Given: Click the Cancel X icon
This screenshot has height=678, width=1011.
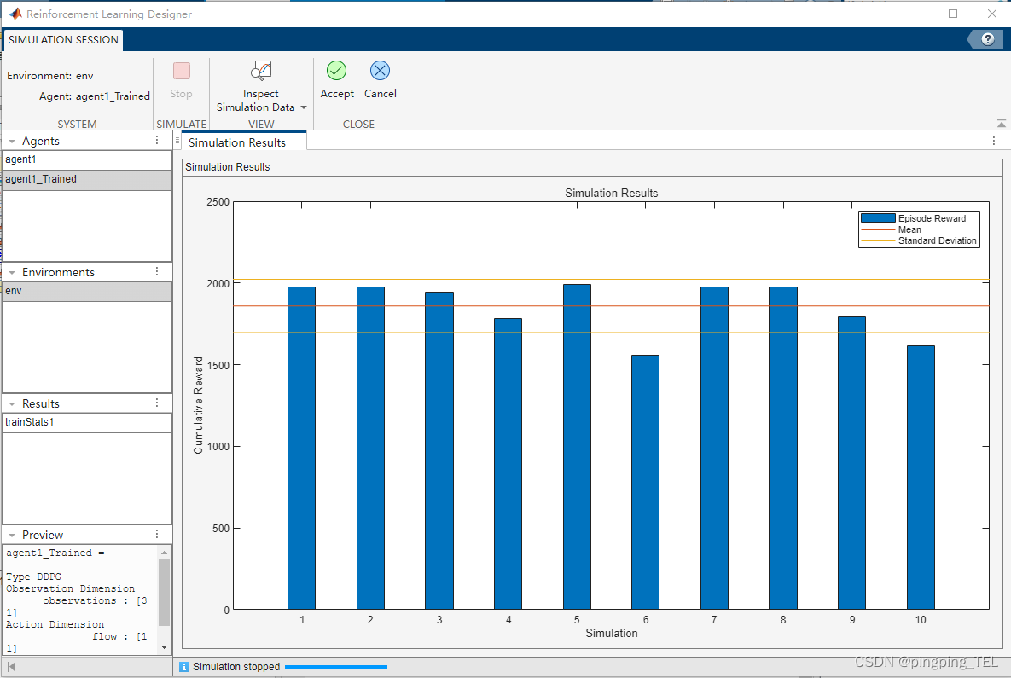Looking at the screenshot, I should click(380, 71).
